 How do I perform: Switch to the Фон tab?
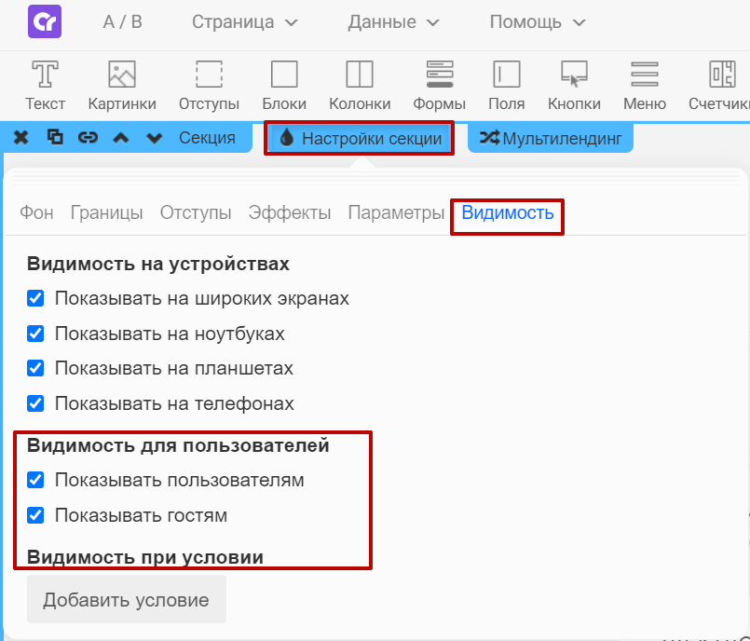36,212
